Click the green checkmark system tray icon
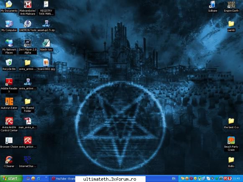This screenshot has width=243, height=182. pos(217,179)
